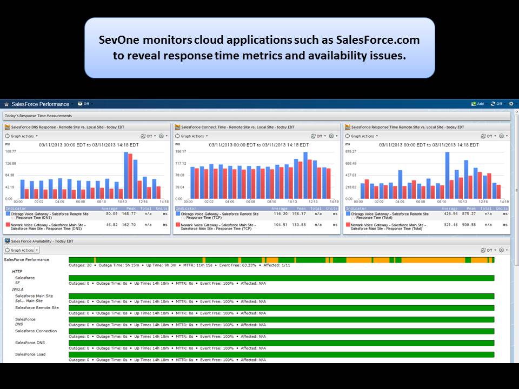519x389 pixels.
Task: Click the Today's Response Time Measurements header
Action: coord(43,116)
